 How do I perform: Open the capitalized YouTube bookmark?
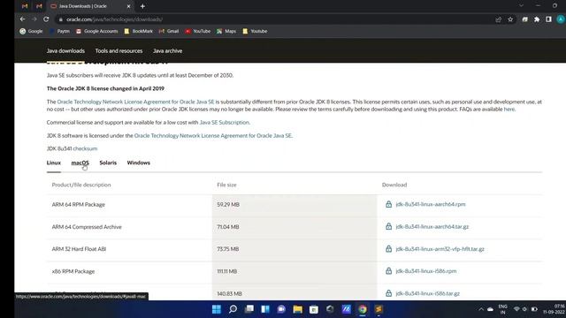click(197, 32)
